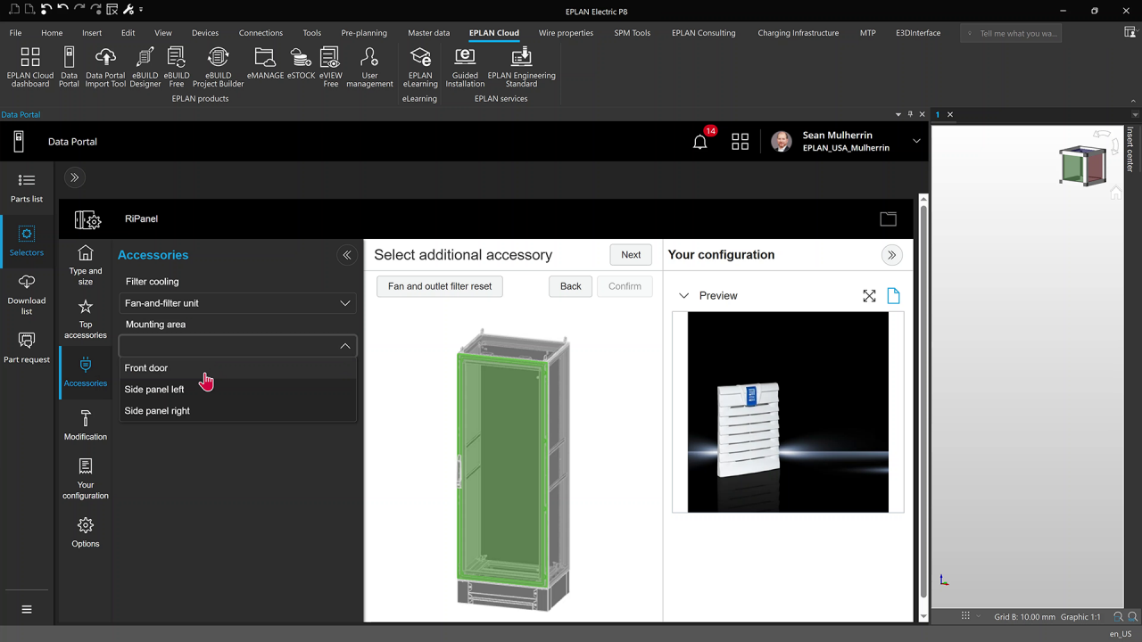Go to Parts list in sidebar
Viewport: 1142px width, 642px height.
tap(27, 187)
